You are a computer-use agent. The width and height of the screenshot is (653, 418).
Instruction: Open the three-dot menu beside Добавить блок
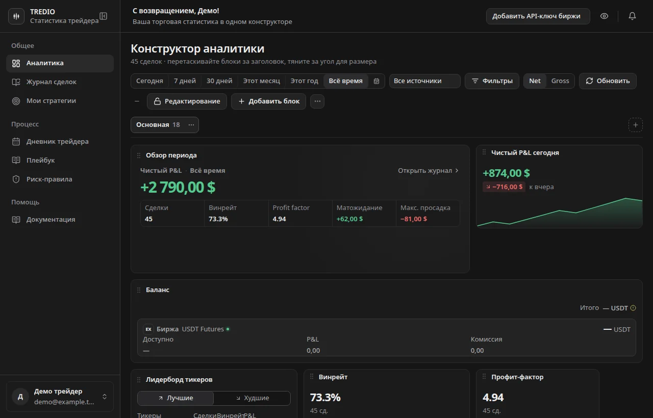(x=317, y=101)
